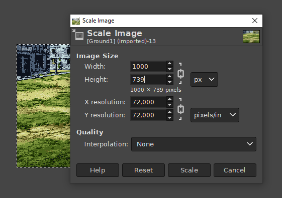Viewport: 282px width, 198px height.
Task: Click the Ground1 image preview thumbnail
Action: (x=251, y=37)
